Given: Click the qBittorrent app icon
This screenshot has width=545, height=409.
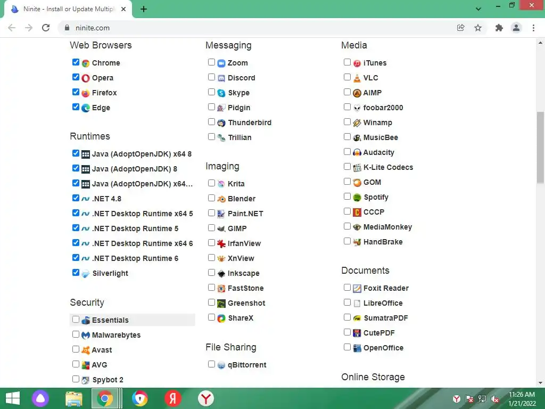Looking at the screenshot, I should (221, 365).
